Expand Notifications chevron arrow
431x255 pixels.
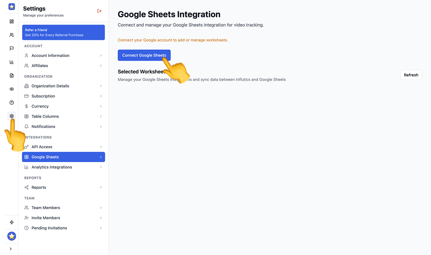(x=101, y=127)
